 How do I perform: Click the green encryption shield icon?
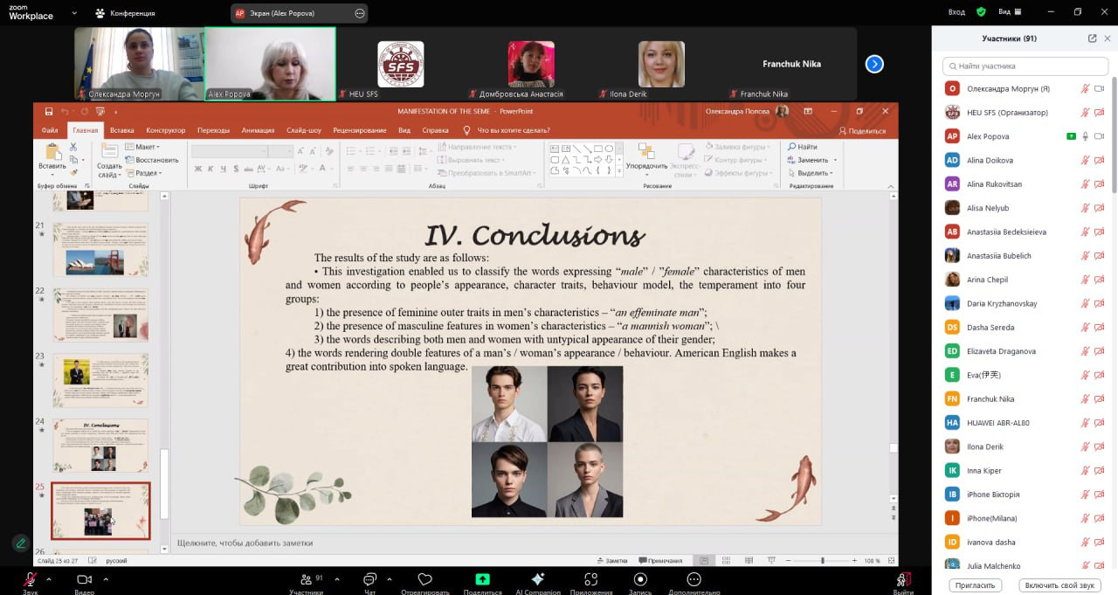point(981,12)
